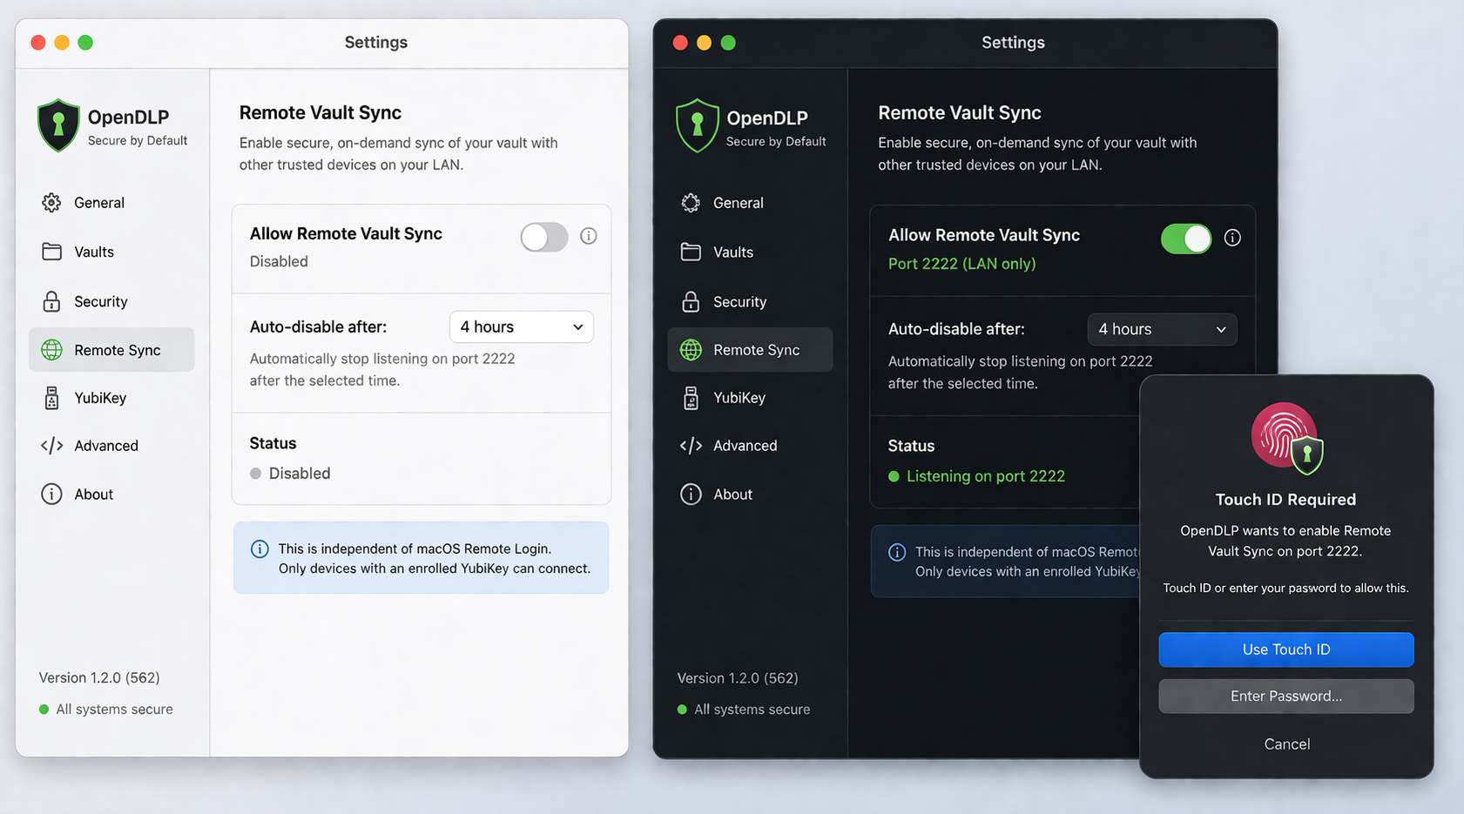
Task: Click the Disabled status text under Status heading
Action: pos(300,474)
